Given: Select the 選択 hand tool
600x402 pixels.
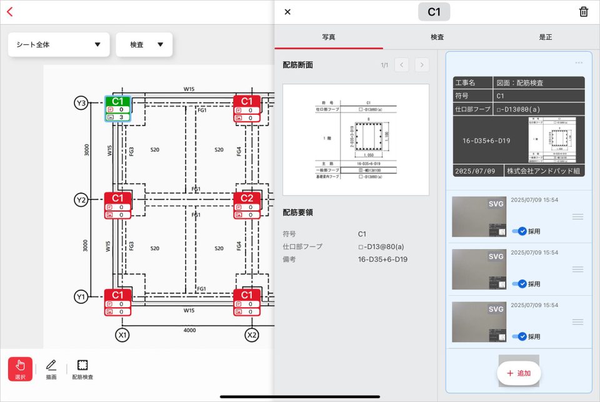Looking at the screenshot, I should point(20,369).
